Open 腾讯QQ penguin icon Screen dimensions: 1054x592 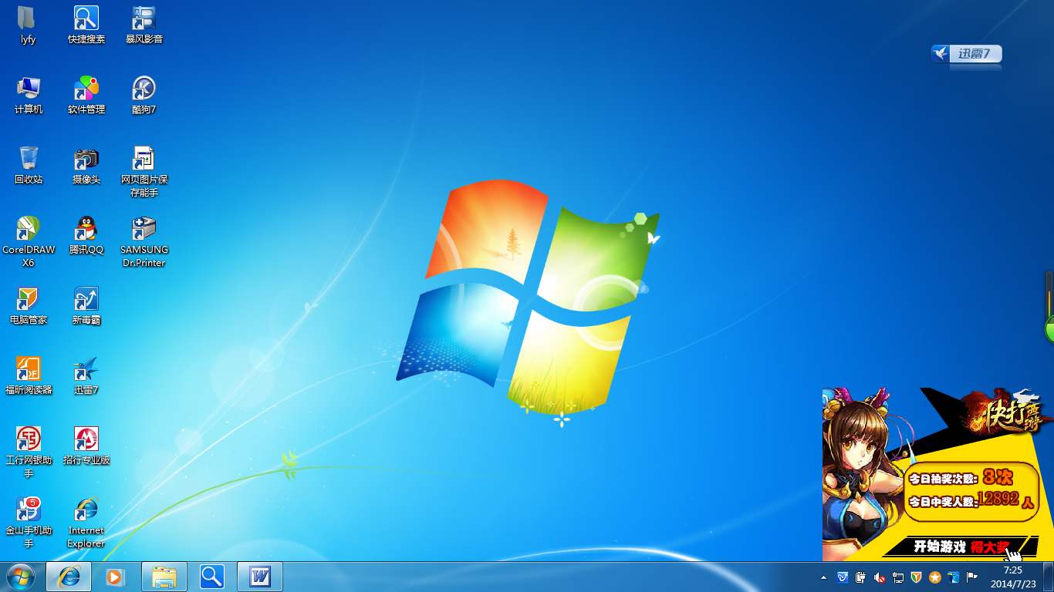coord(86,235)
